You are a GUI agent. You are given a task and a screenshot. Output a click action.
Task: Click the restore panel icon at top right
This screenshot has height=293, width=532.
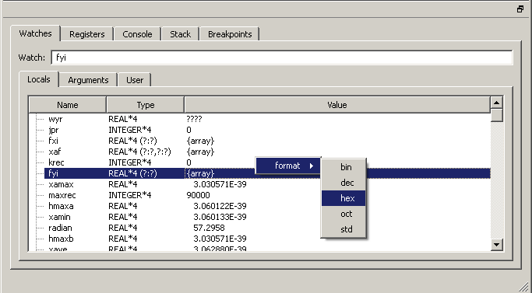pos(520,9)
